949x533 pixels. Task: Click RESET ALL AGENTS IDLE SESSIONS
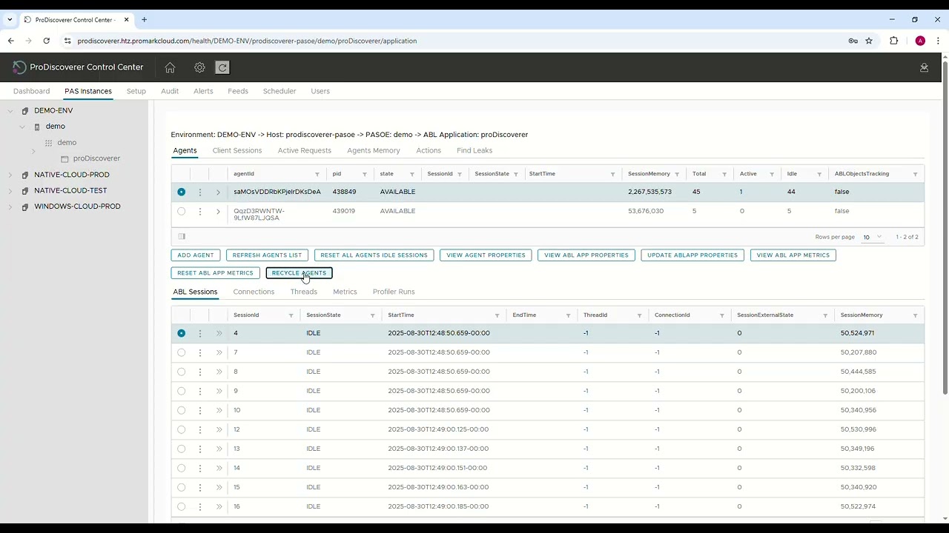coord(374,255)
